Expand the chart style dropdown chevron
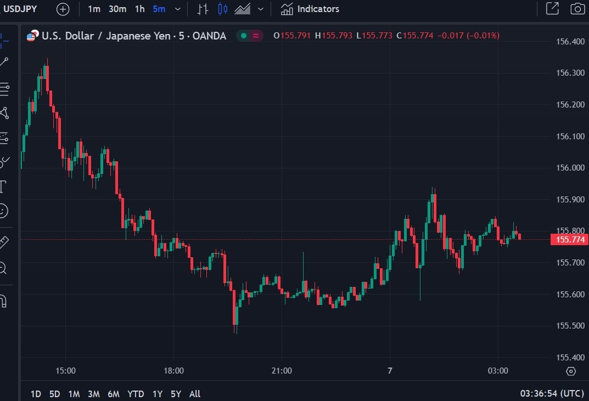Image resolution: width=589 pixels, height=401 pixels. tap(261, 9)
